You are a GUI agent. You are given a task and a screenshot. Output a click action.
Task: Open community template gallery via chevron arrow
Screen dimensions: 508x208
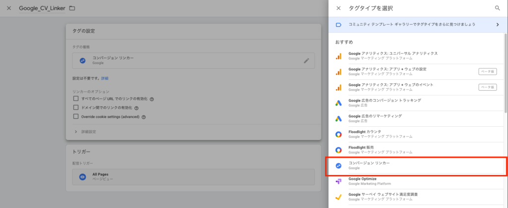pyautogui.click(x=497, y=24)
